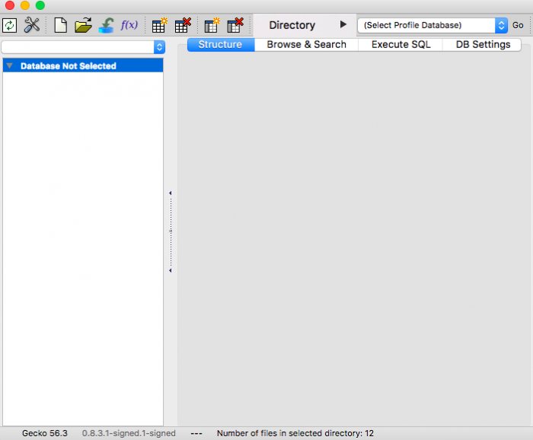Click the 0.8.3.1-signed.1-signed version text
This screenshot has width=533, height=440.
tap(129, 433)
